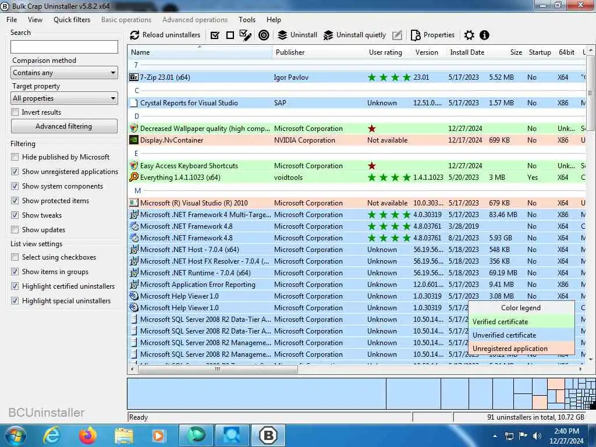Click the target window icon in toolbar
Image resolution: width=596 pixels, height=447 pixels.
[x=264, y=36]
